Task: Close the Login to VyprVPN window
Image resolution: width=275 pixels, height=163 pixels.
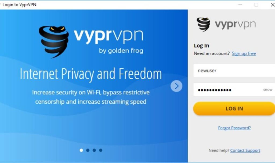Action: tap(273, 5)
